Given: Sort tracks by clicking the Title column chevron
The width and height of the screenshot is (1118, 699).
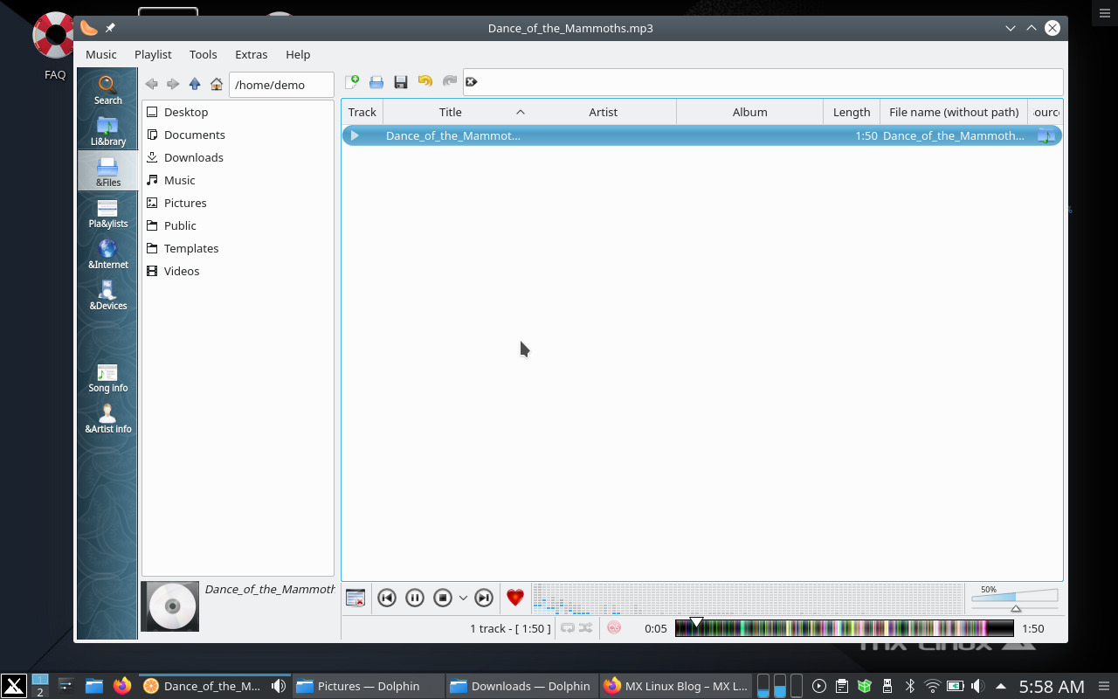Looking at the screenshot, I should tap(521, 112).
